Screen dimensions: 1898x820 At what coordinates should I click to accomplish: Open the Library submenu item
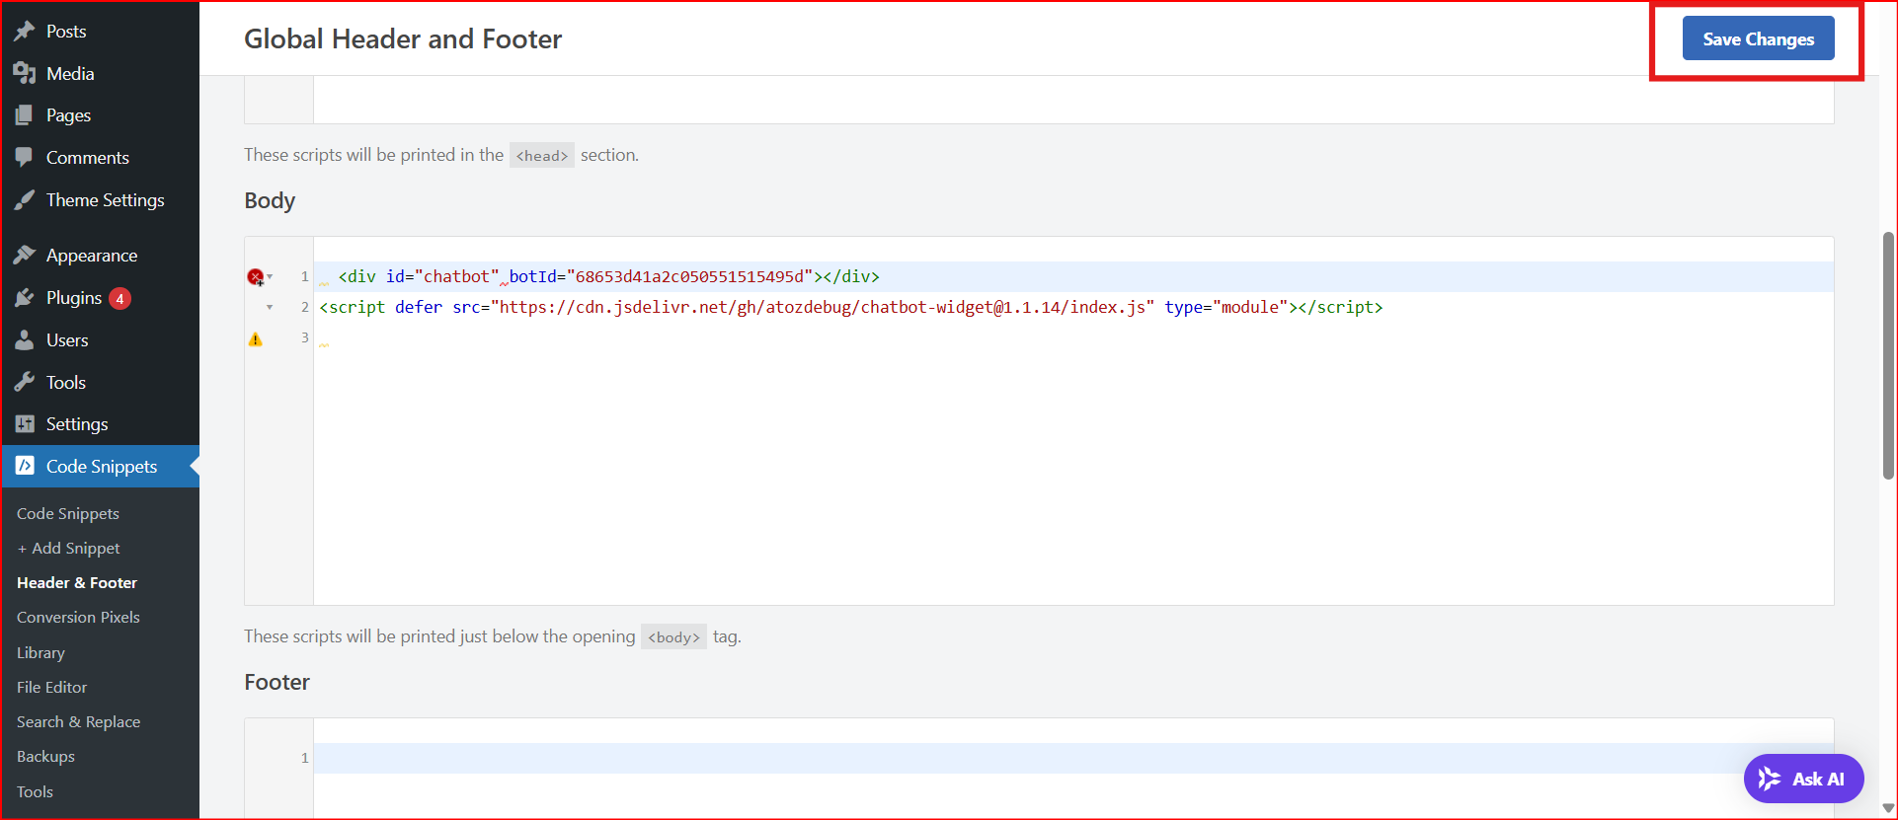(40, 653)
